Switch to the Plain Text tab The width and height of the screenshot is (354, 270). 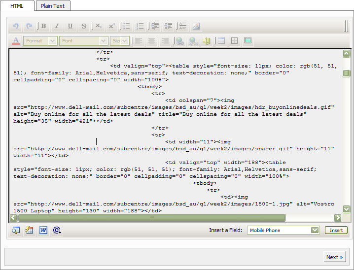pos(53,6)
